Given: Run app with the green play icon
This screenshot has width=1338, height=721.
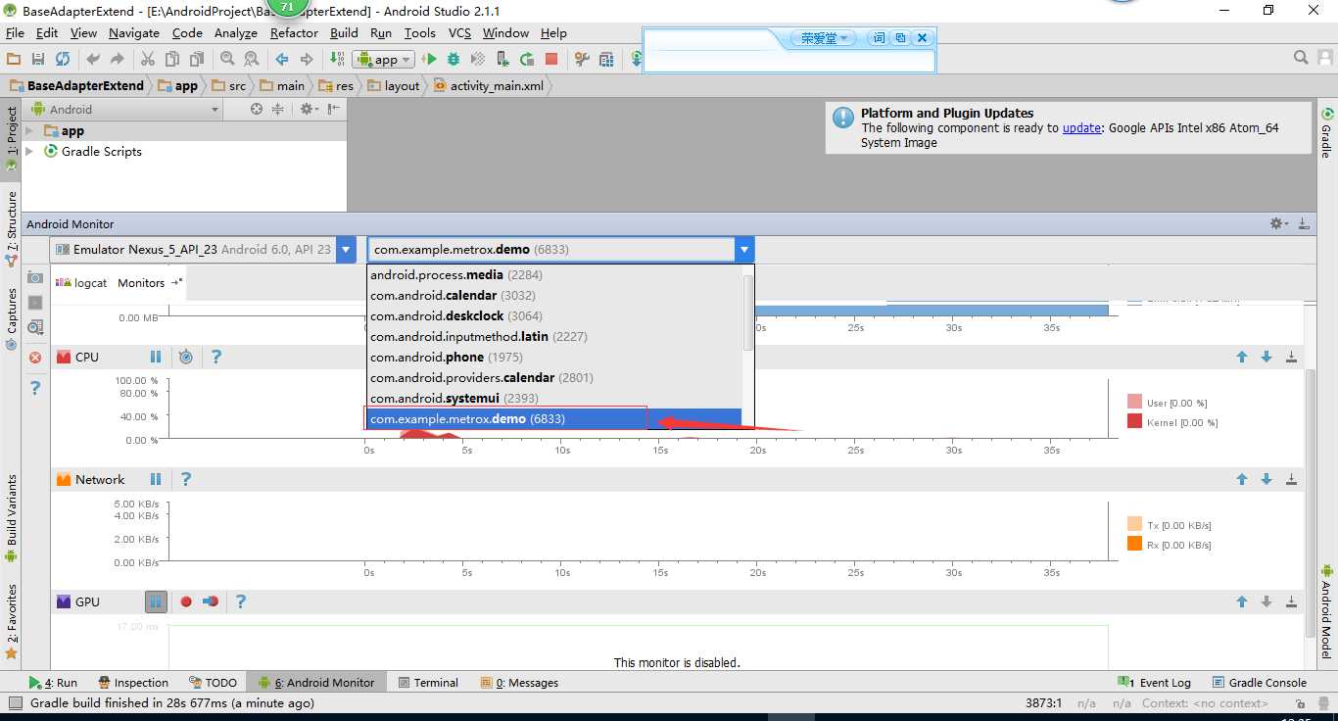Looking at the screenshot, I should coord(429,60).
